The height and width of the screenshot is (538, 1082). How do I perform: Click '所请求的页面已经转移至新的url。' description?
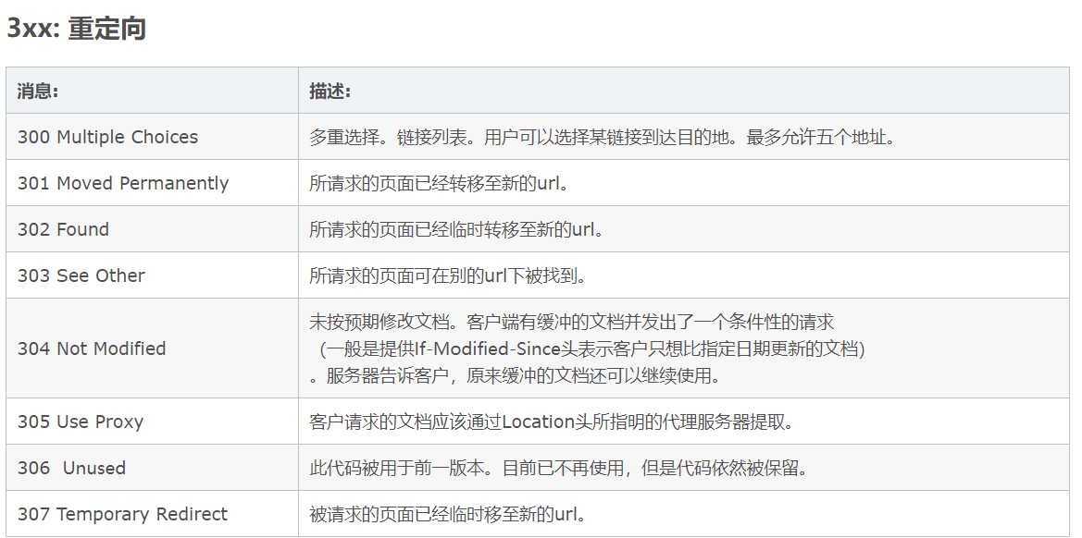coord(440,183)
